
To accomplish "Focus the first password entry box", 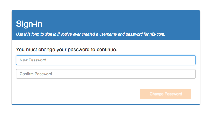I will point(106,60).
